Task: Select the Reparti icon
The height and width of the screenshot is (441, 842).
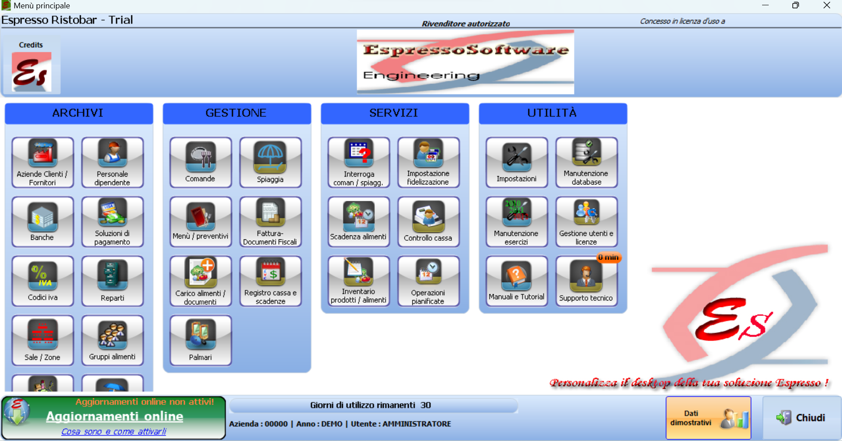Action: 112,281
